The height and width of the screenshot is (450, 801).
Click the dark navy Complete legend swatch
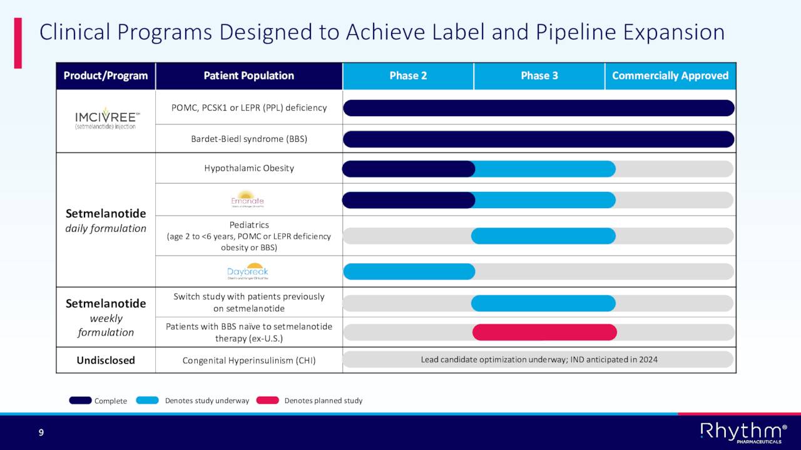[x=80, y=400]
